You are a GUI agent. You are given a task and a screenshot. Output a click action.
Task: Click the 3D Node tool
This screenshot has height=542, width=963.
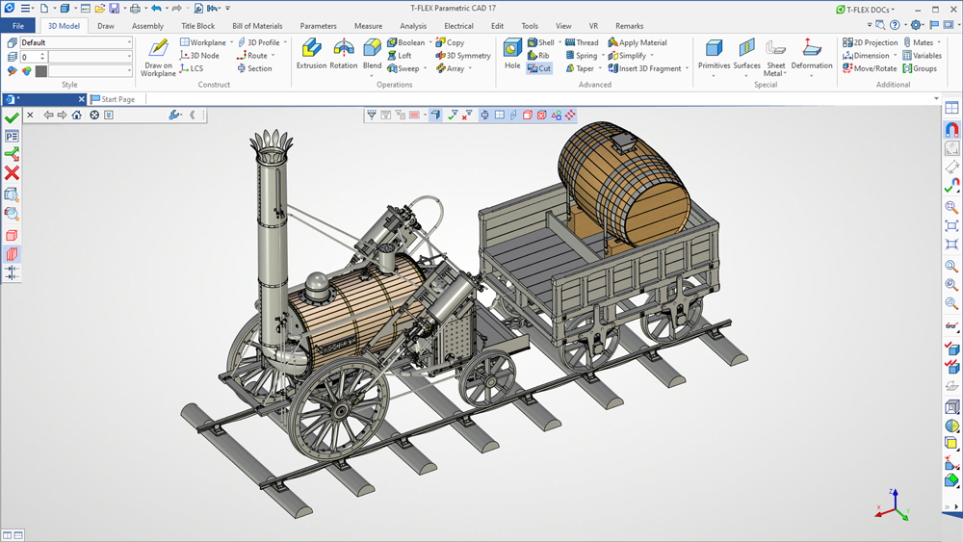[x=199, y=55]
